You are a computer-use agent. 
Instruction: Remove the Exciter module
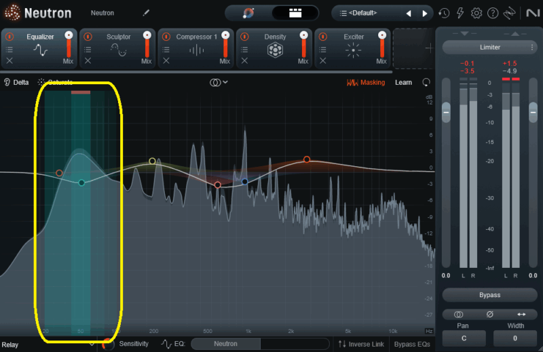click(323, 61)
